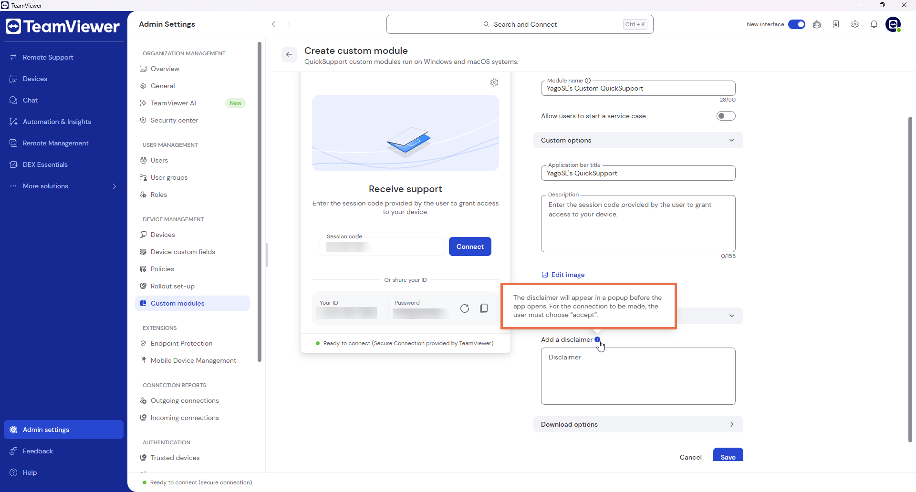The width and height of the screenshot is (916, 492).
Task: Click the refresh password icon
Action: (x=465, y=308)
